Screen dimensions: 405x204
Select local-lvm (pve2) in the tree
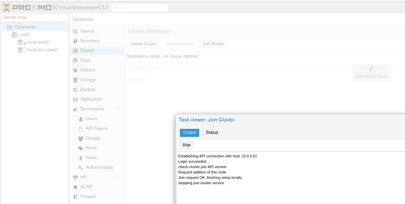coord(43,50)
